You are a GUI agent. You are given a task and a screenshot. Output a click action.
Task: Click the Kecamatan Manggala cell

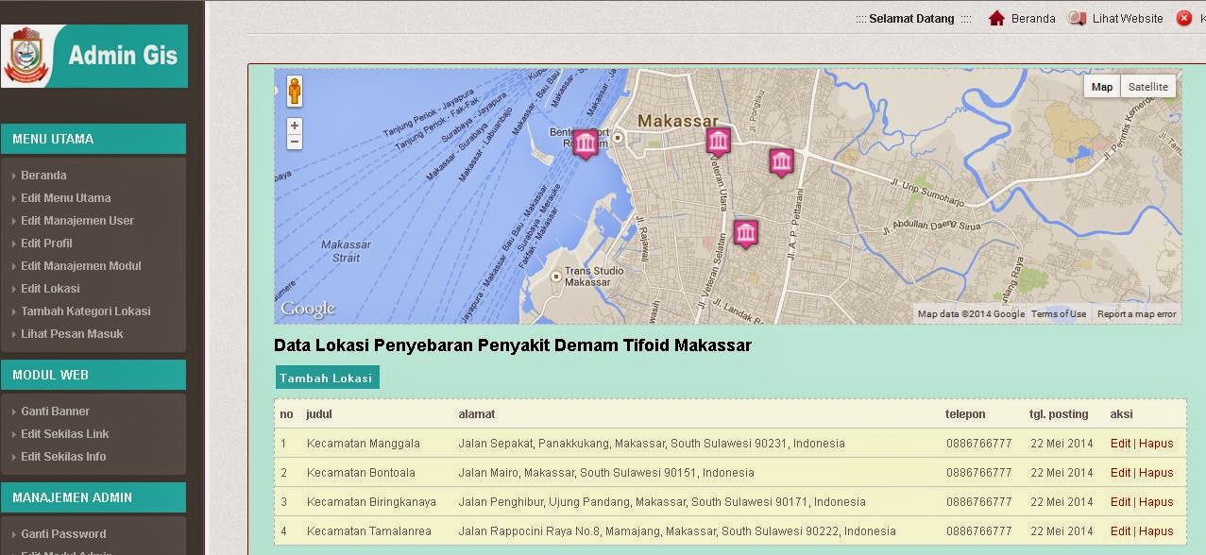[364, 444]
